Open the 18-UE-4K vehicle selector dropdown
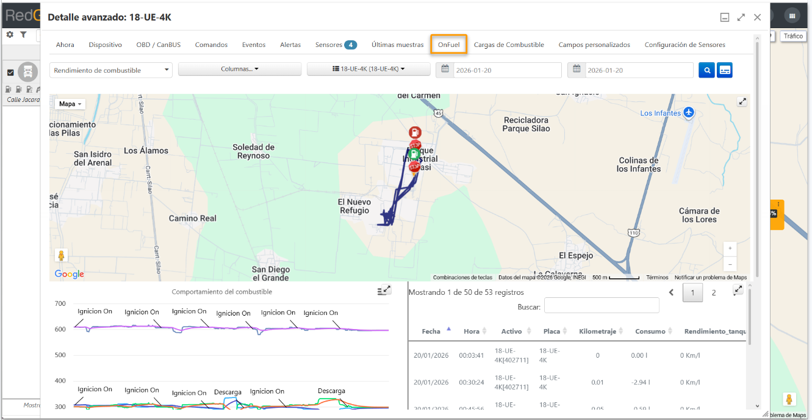812x420 pixels. (368, 69)
